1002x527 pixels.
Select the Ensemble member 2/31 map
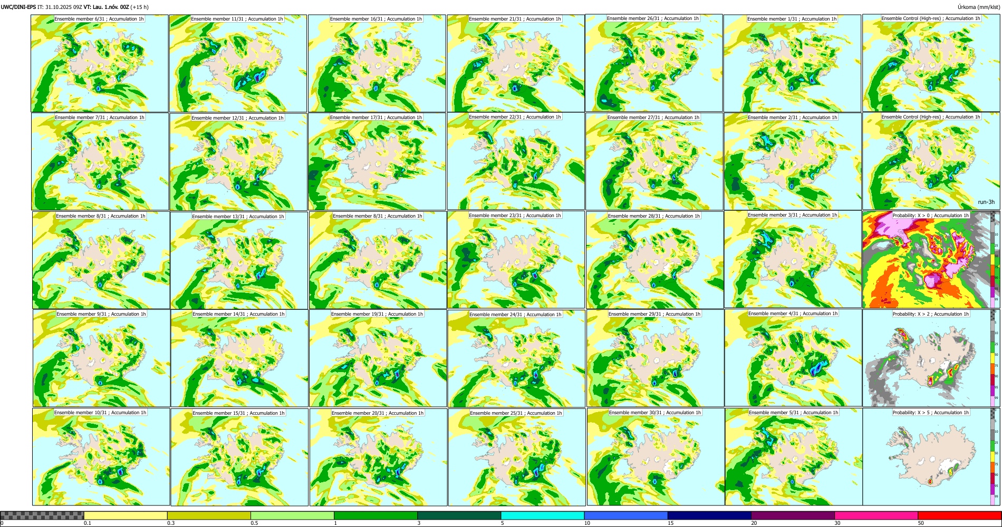793,162
